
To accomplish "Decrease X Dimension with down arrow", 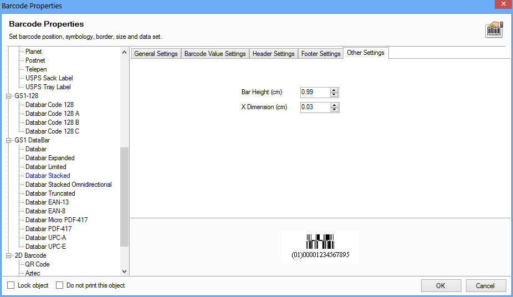I will click(334, 110).
